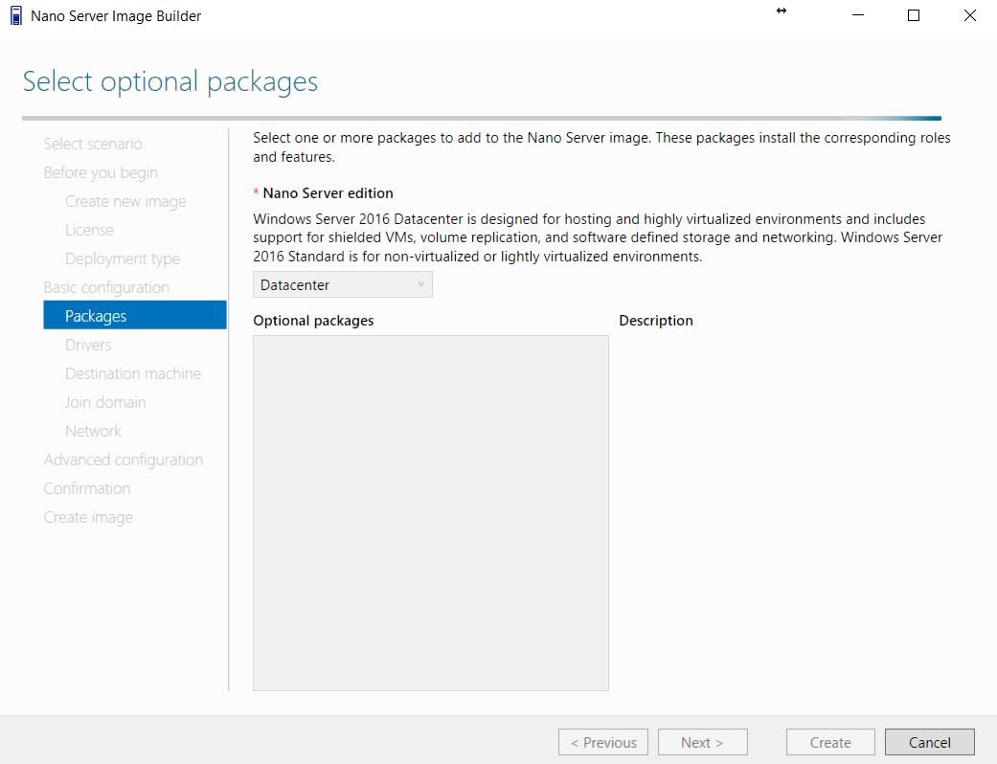Click the Previous button
The height and width of the screenshot is (764, 997).
pyautogui.click(x=603, y=742)
